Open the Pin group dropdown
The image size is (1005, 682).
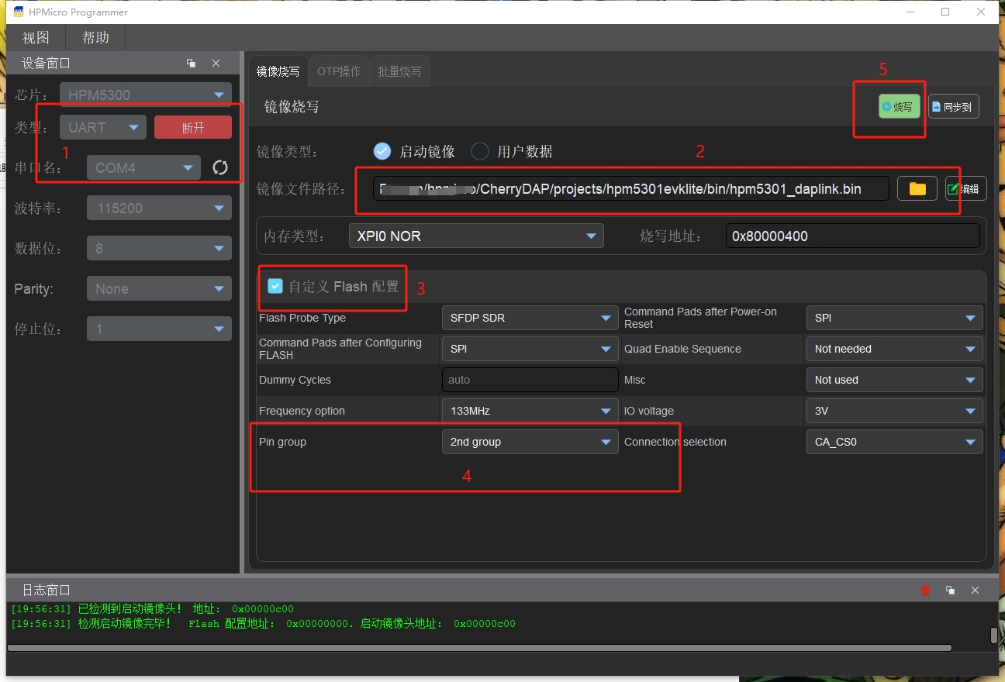pyautogui.click(x=530, y=442)
